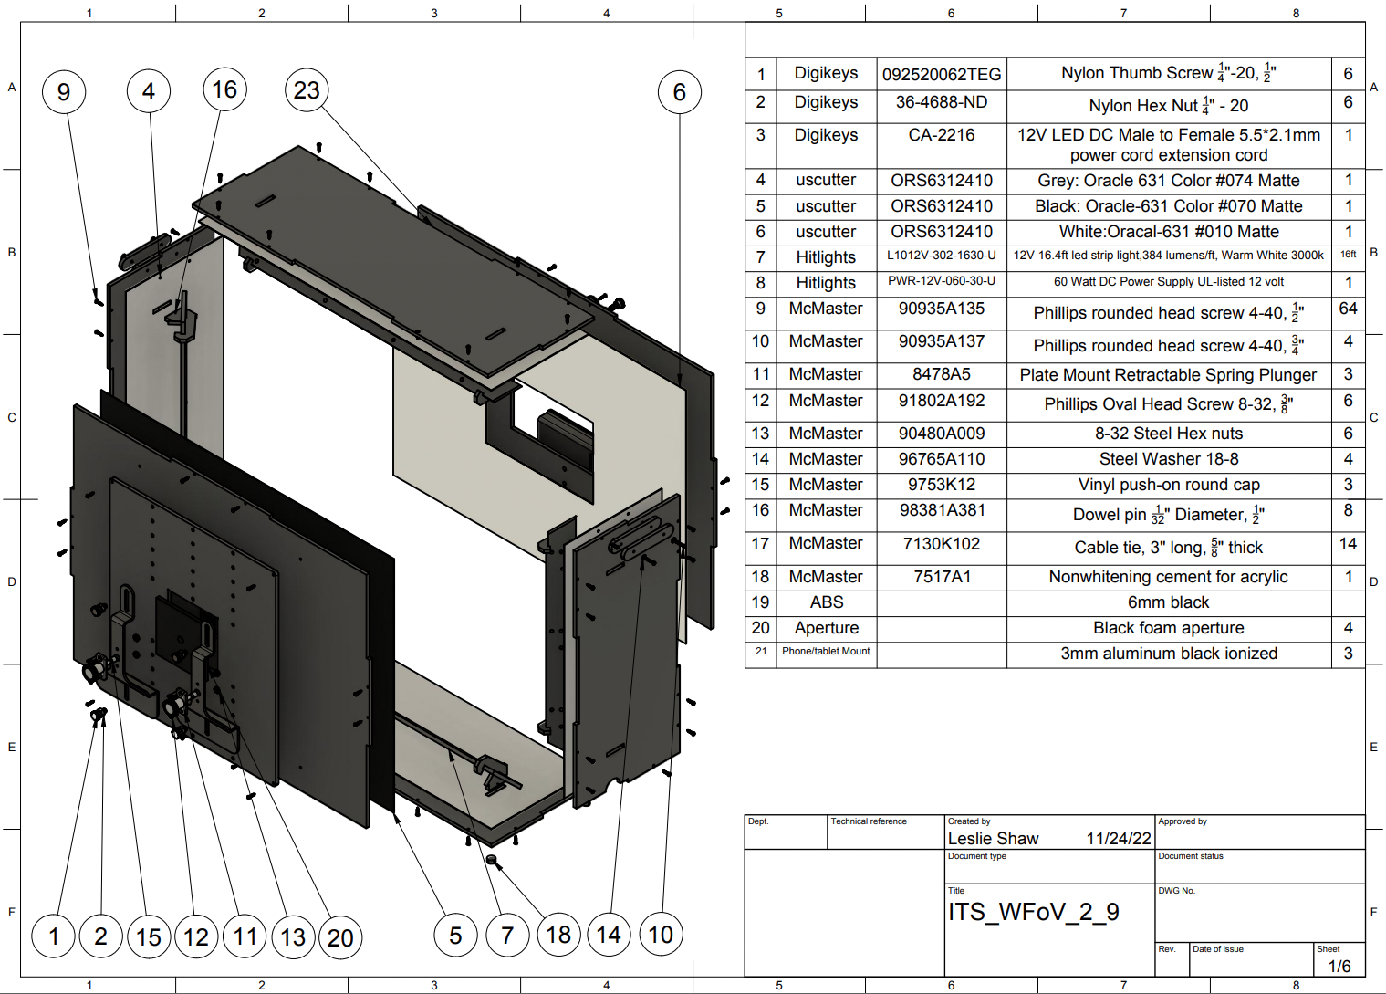Click the Hitlights LED strip light entry
Screen dimensions: 1386x994
click(1168, 256)
